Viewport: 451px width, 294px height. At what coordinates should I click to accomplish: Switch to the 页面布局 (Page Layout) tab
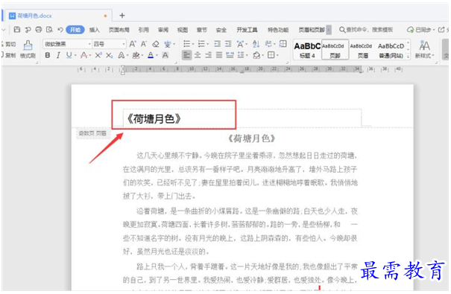click(119, 30)
